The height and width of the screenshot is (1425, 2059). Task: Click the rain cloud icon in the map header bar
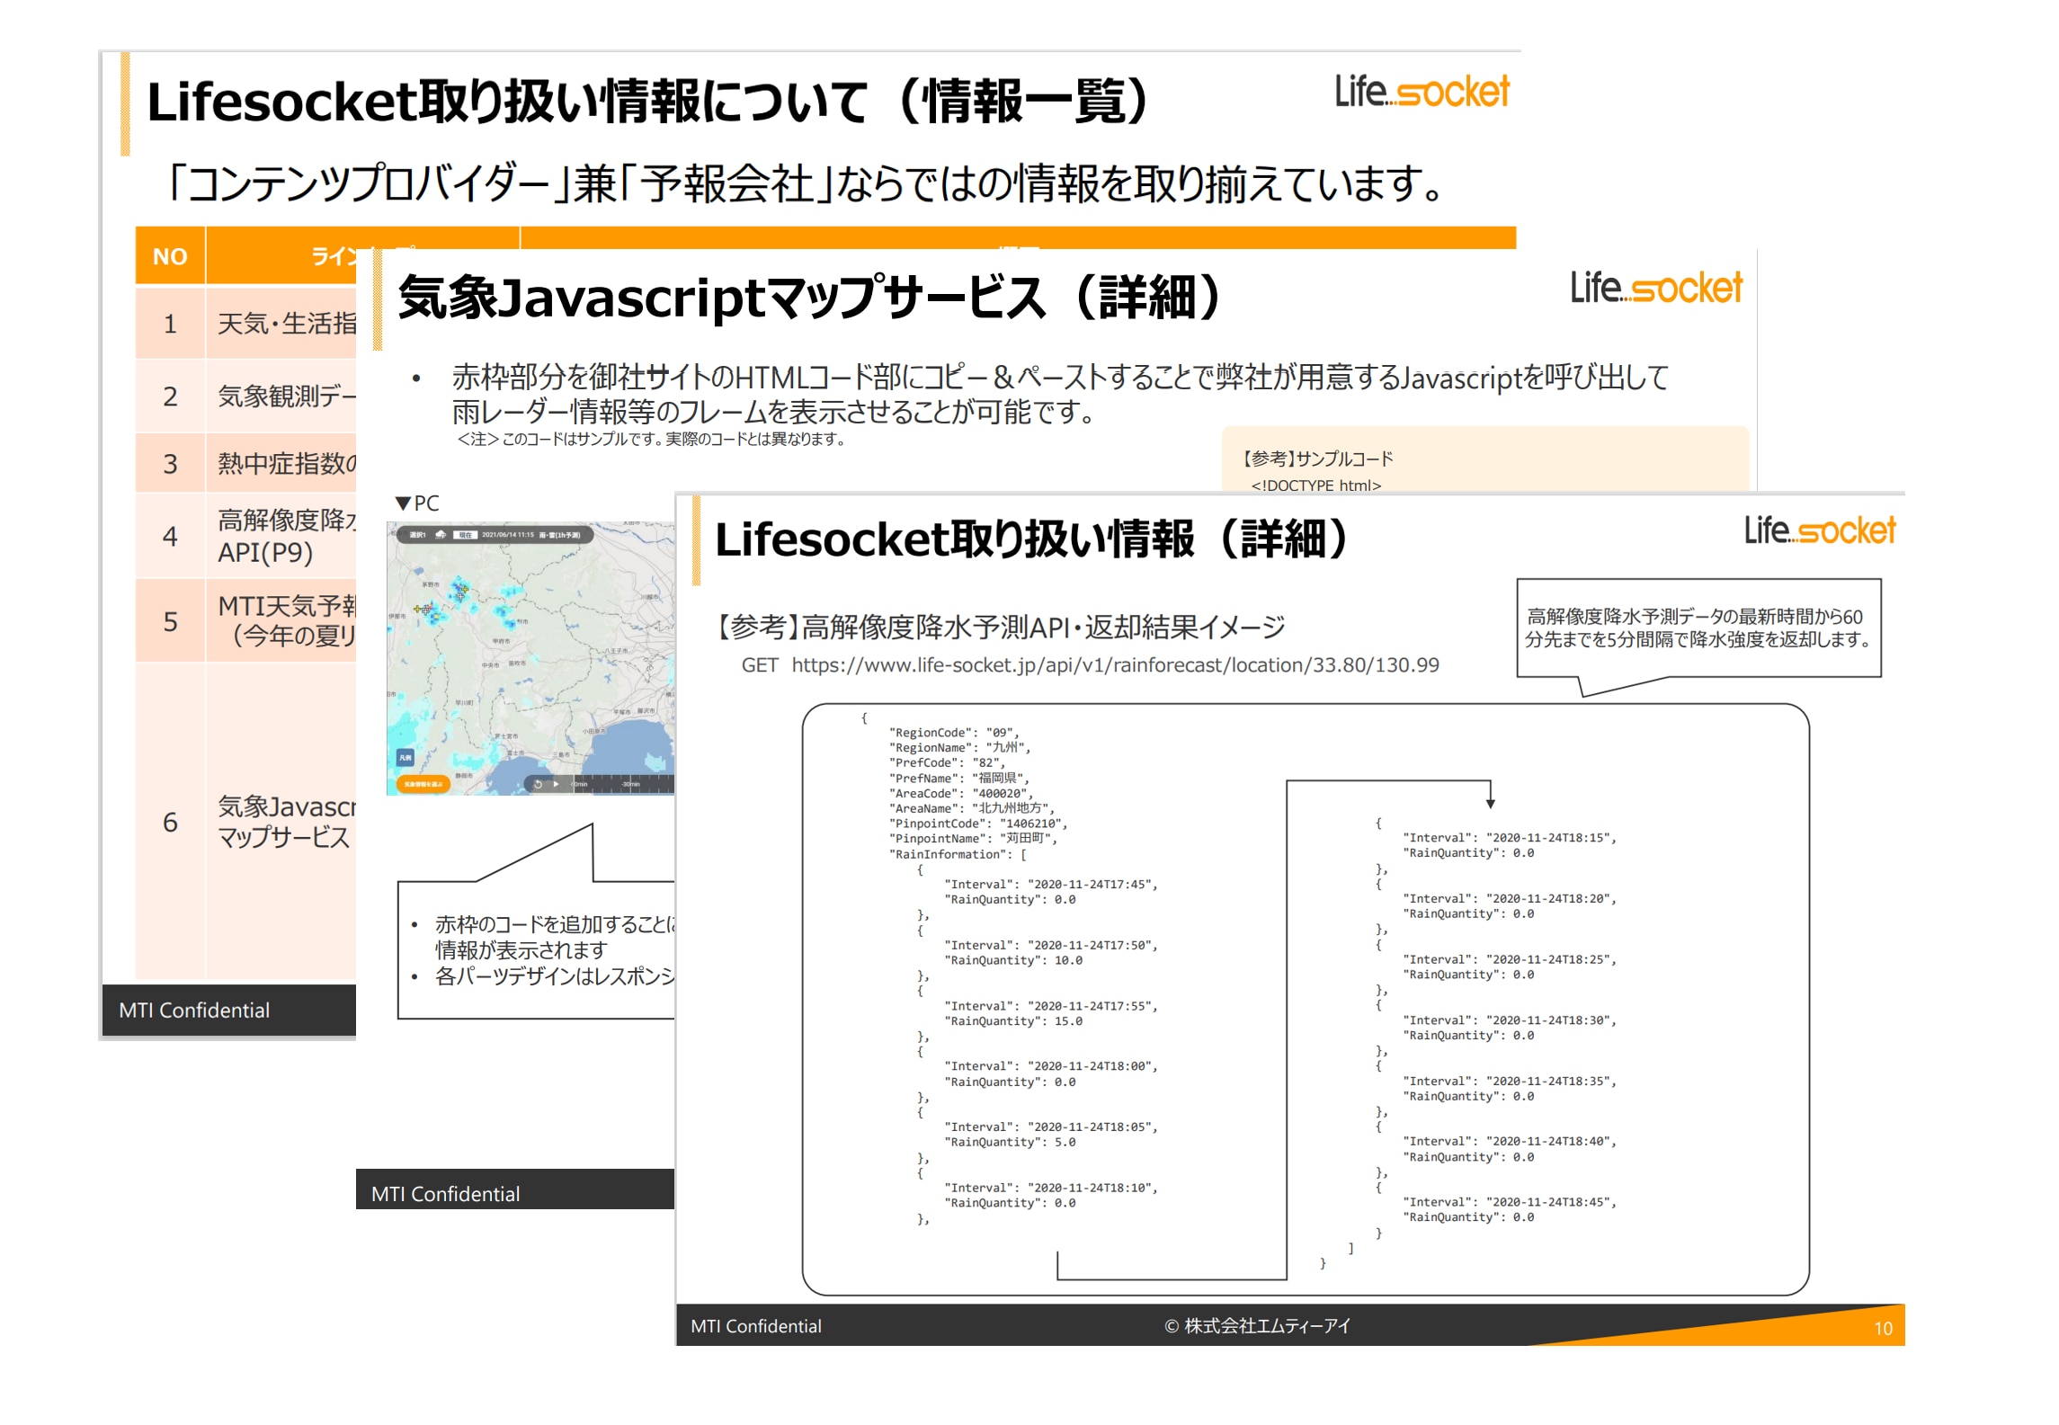coord(441,535)
